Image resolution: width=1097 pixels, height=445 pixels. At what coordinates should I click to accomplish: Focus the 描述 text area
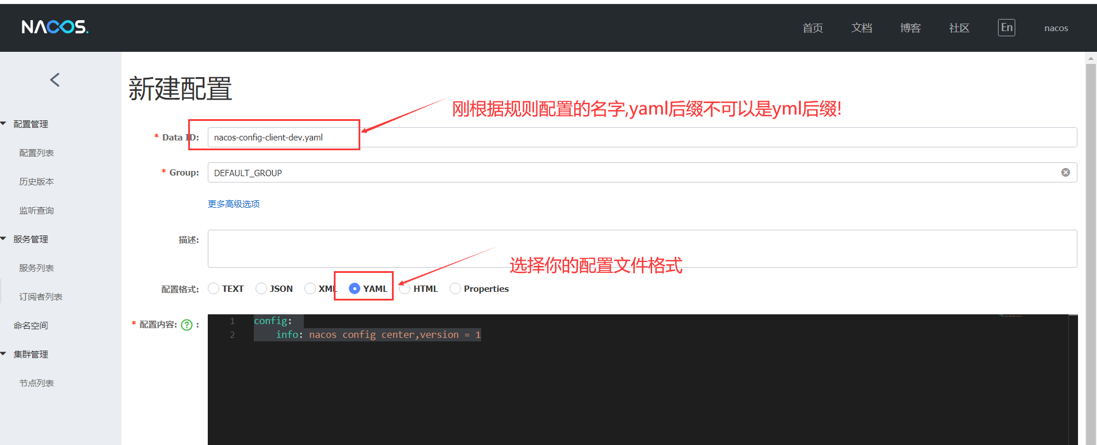coord(642,249)
